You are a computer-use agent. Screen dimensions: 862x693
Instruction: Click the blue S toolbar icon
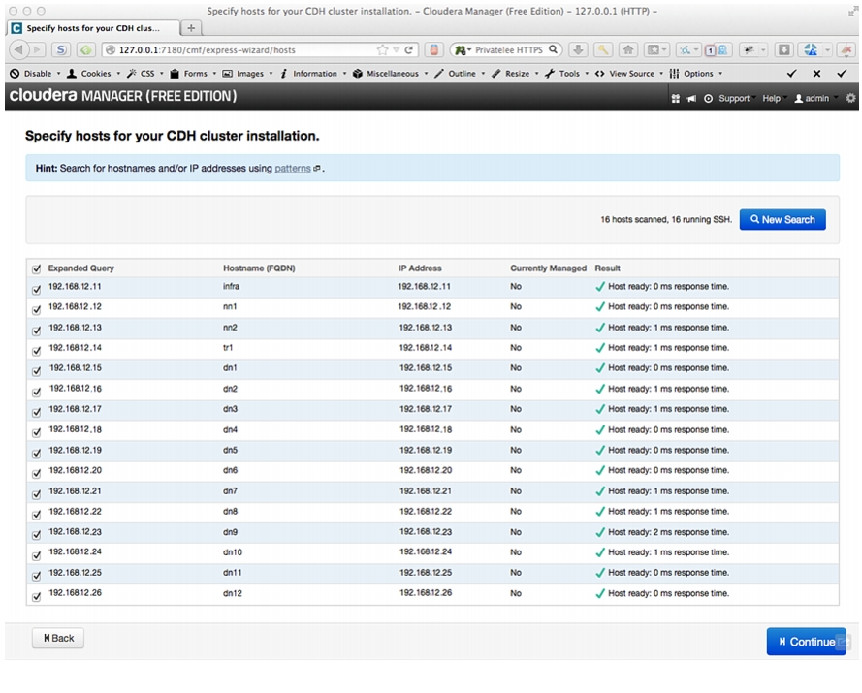coord(60,50)
